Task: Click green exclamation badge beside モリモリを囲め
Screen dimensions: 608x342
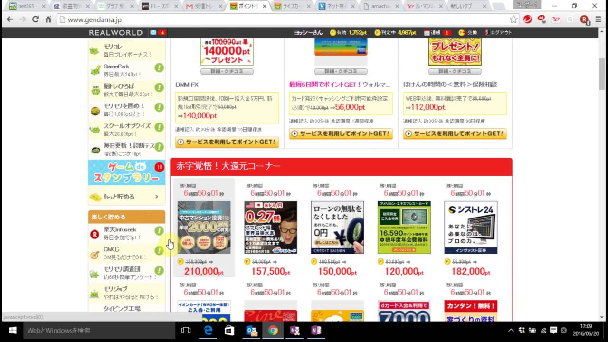Action: pyautogui.click(x=159, y=108)
